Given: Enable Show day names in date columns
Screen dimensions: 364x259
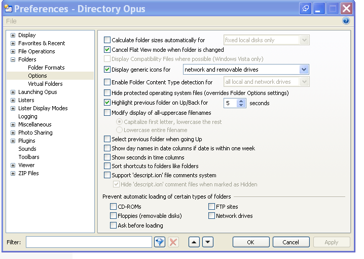Looking at the screenshot, I should tap(107, 148).
